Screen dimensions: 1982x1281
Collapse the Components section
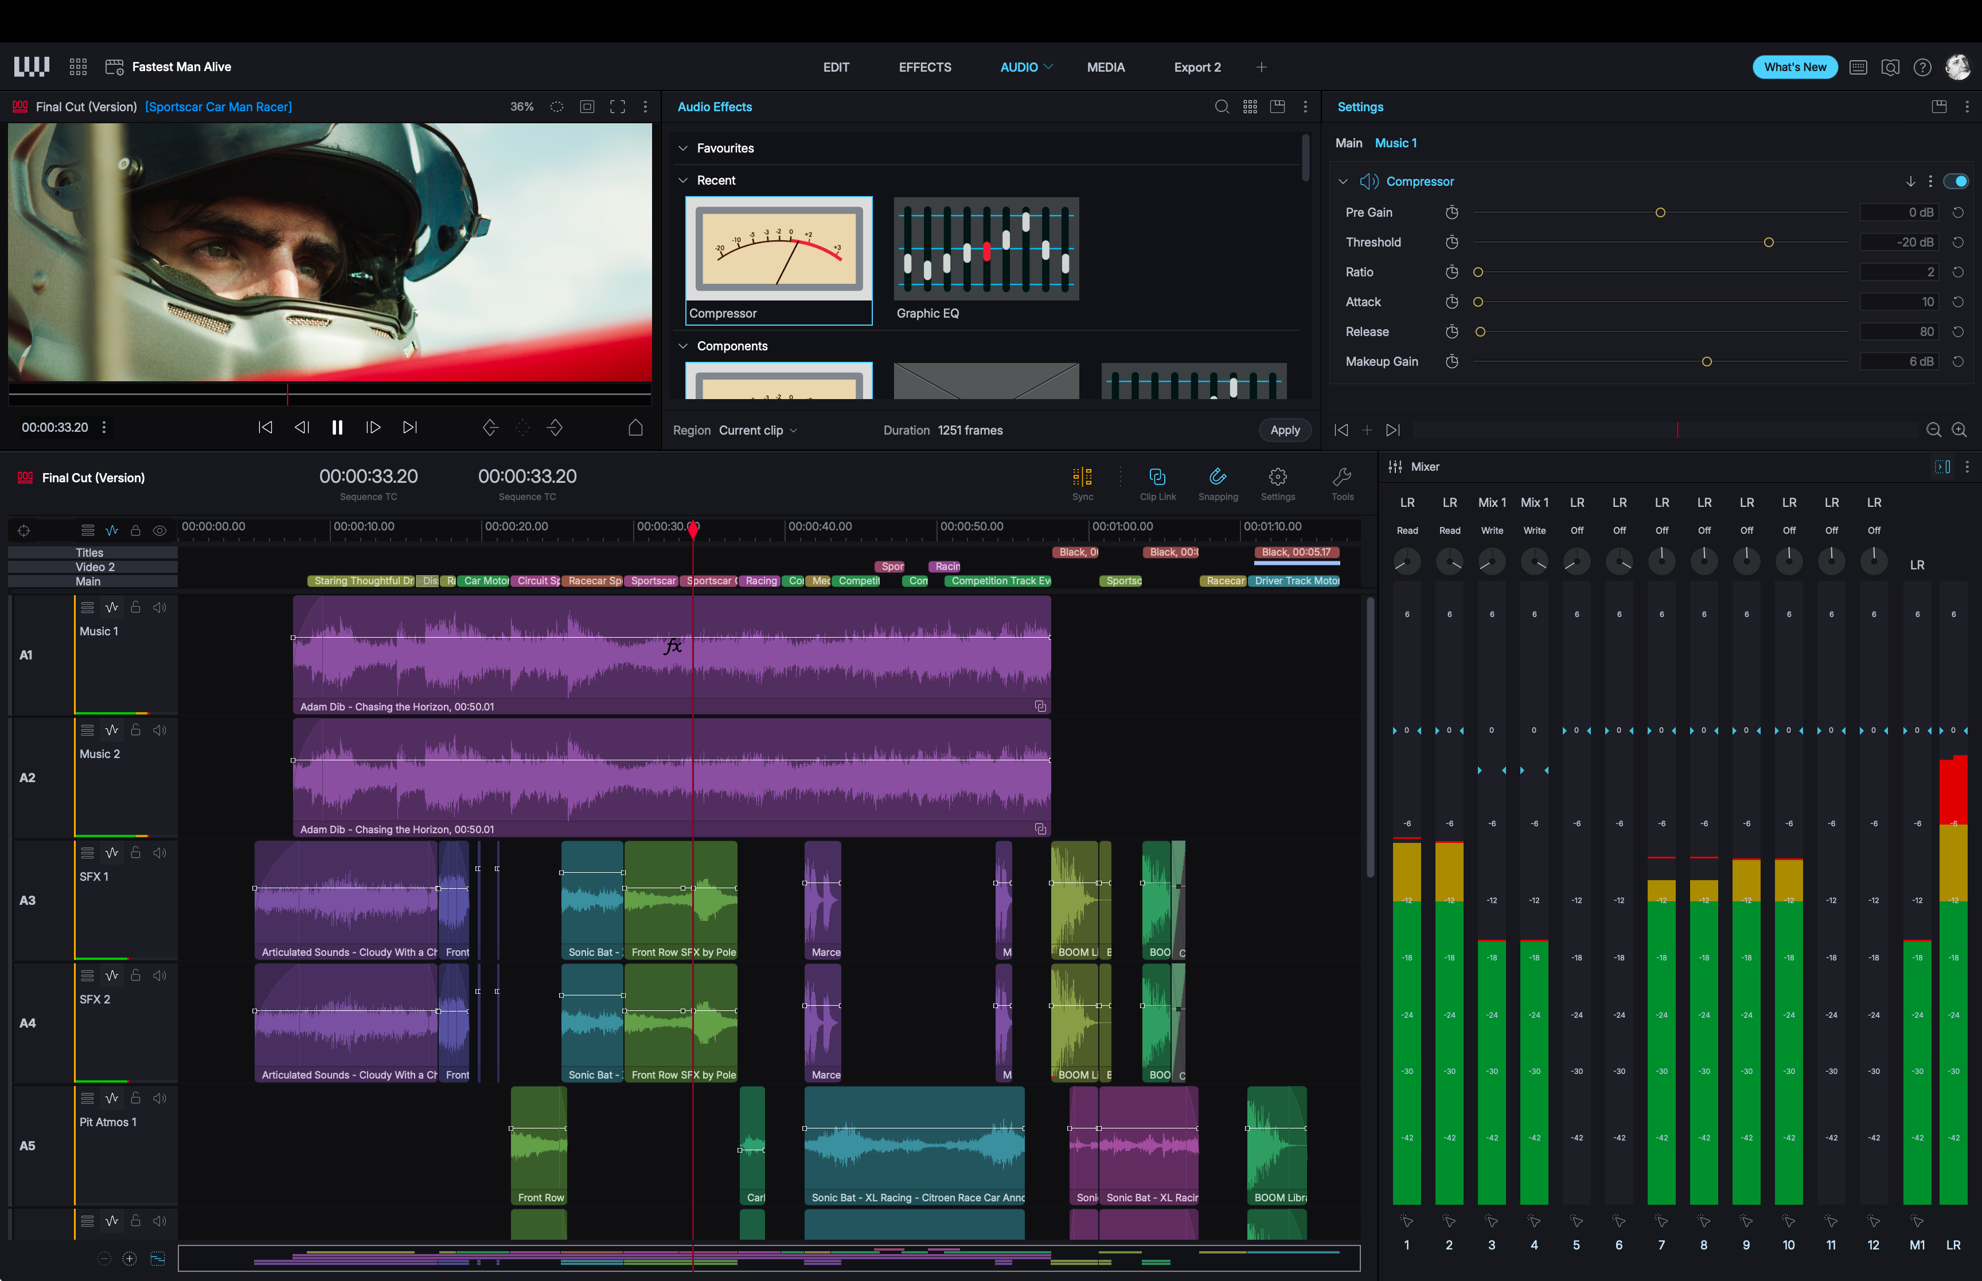(x=683, y=346)
